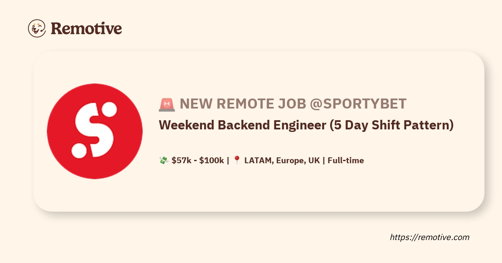Click the $57k minimum salary figure

(x=182, y=160)
